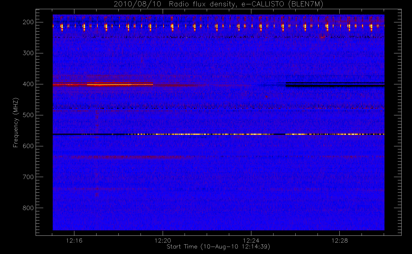Select the 600 frequency axis label
The image size is (412, 254).
(x=28, y=146)
